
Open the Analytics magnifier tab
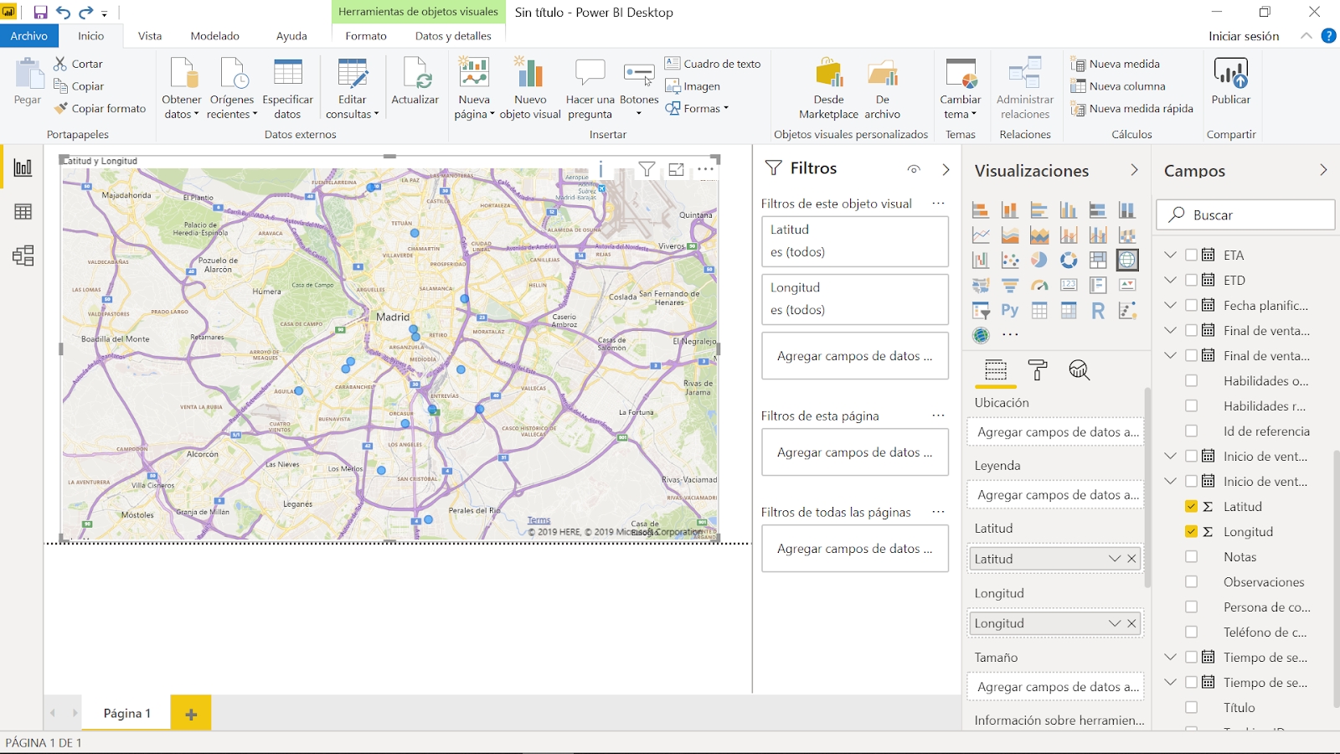click(x=1079, y=370)
